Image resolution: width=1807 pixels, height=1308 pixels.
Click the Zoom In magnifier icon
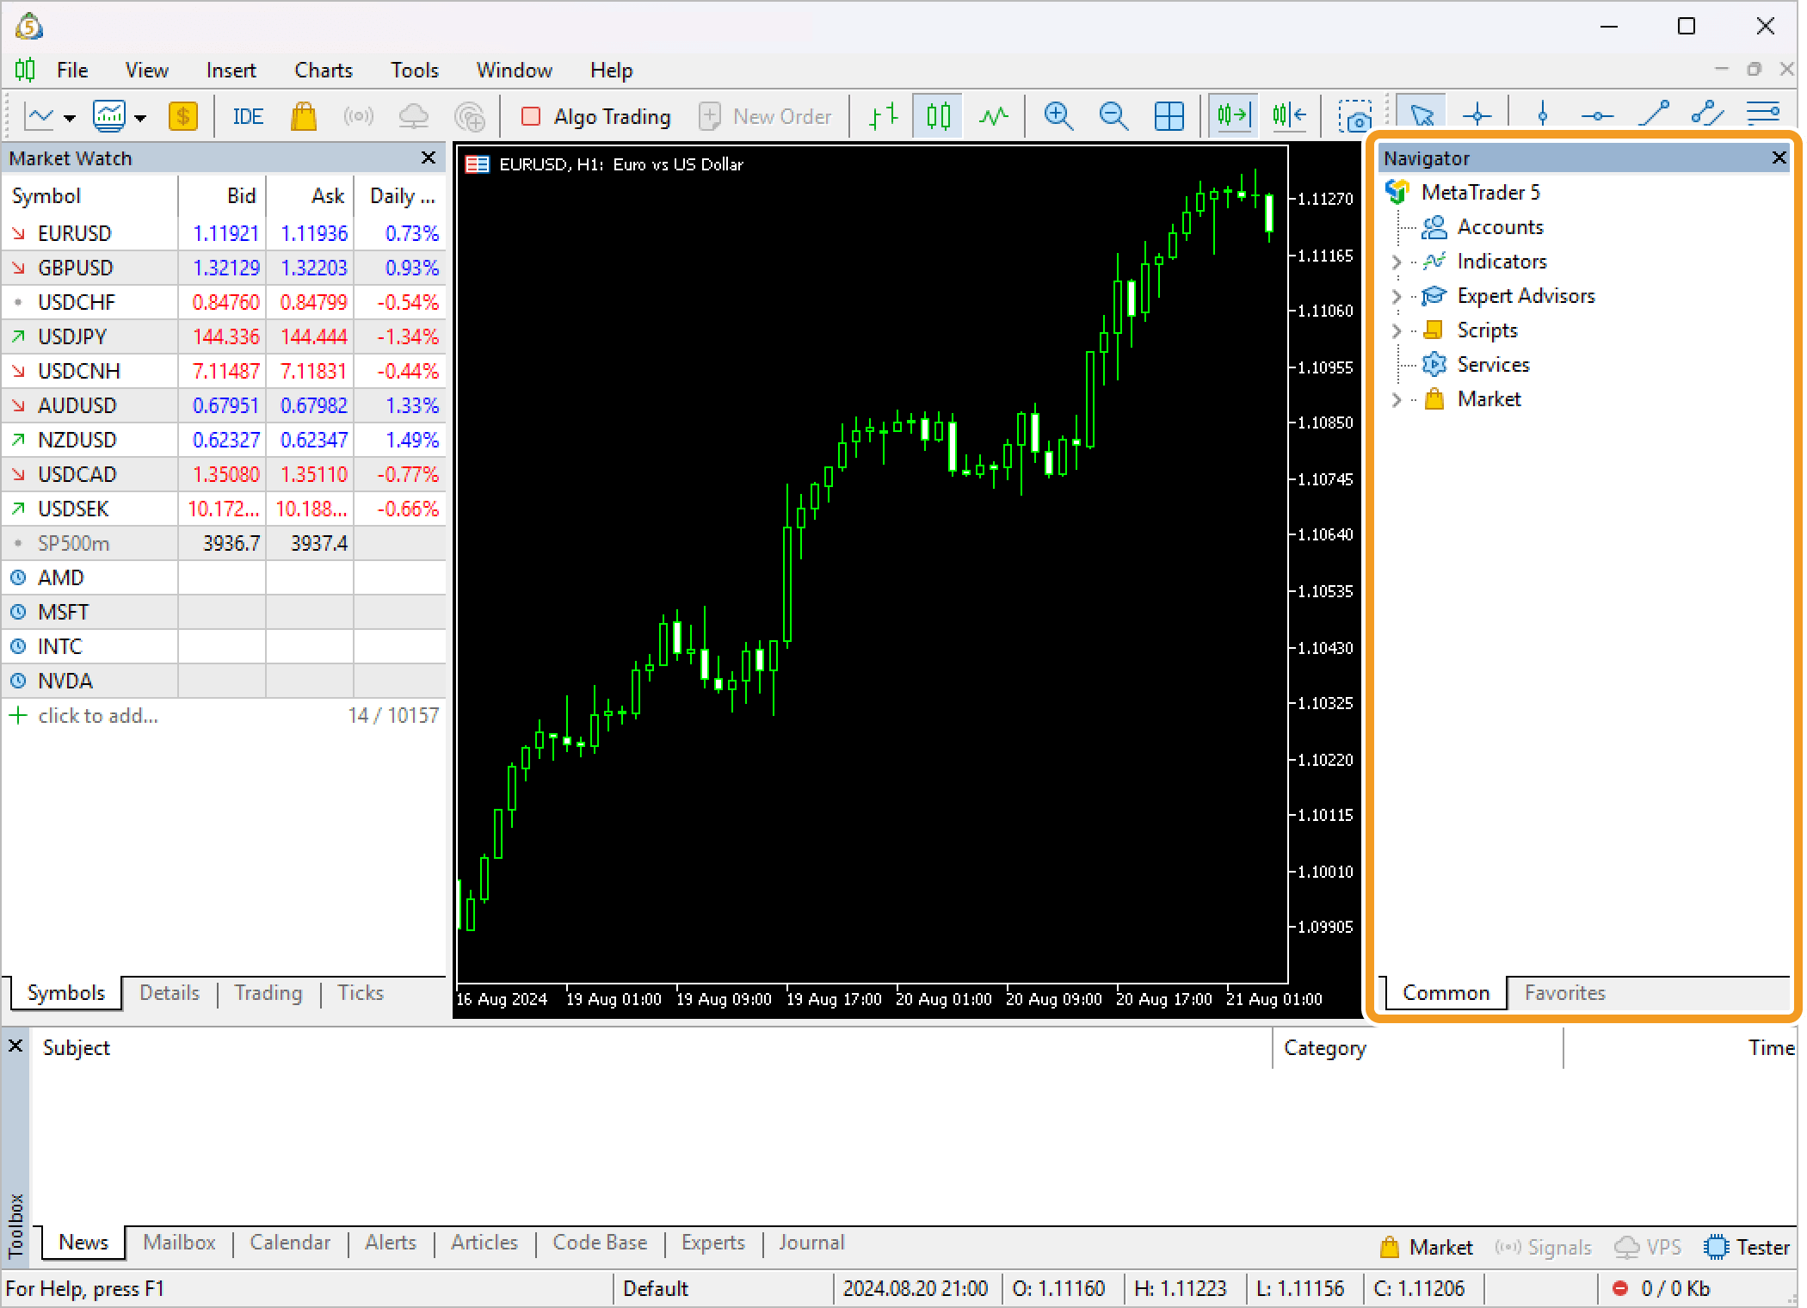[x=1058, y=115]
